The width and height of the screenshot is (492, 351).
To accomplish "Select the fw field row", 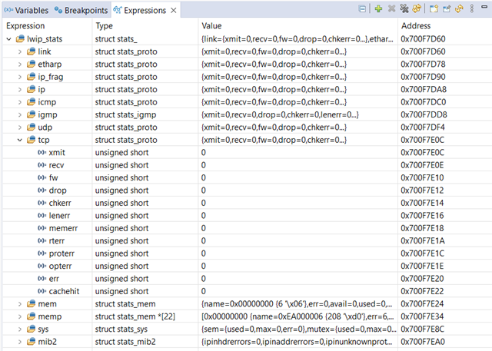I will 248,177.
